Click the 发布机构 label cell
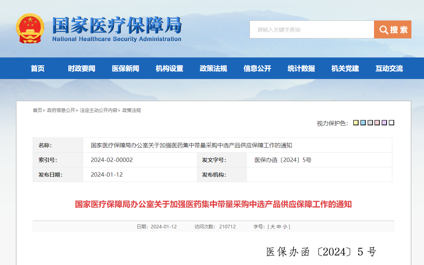The image size is (424, 265). [222, 175]
